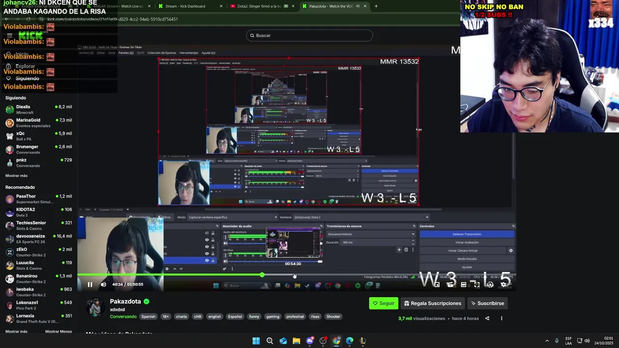Open Outlook from taskbar
Viewport: 619px width, 348px height.
283,341
